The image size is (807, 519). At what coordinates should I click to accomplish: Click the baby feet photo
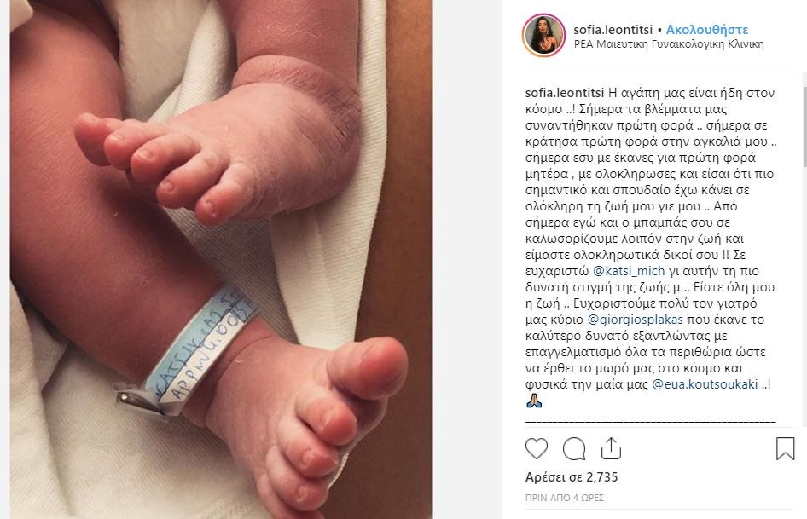[x=221, y=259]
